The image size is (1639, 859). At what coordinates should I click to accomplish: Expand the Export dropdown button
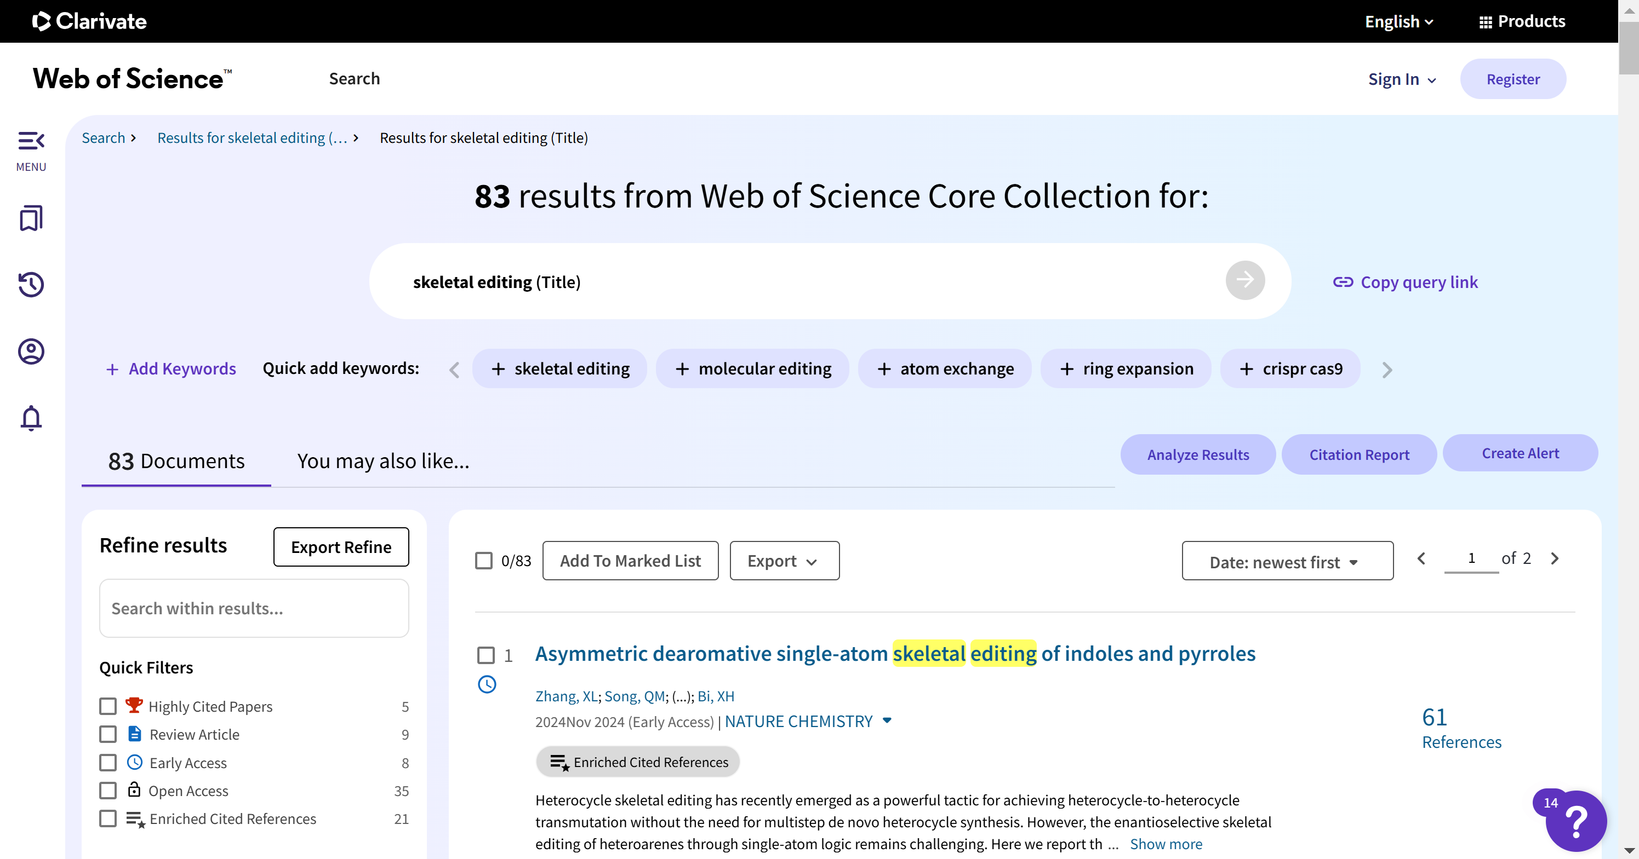click(x=784, y=561)
